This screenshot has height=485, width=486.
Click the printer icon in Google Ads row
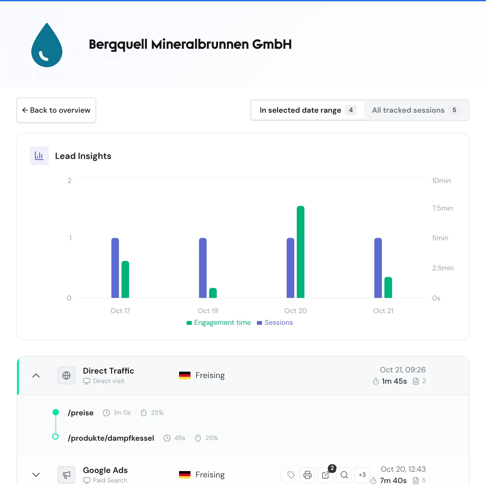point(307,475)
